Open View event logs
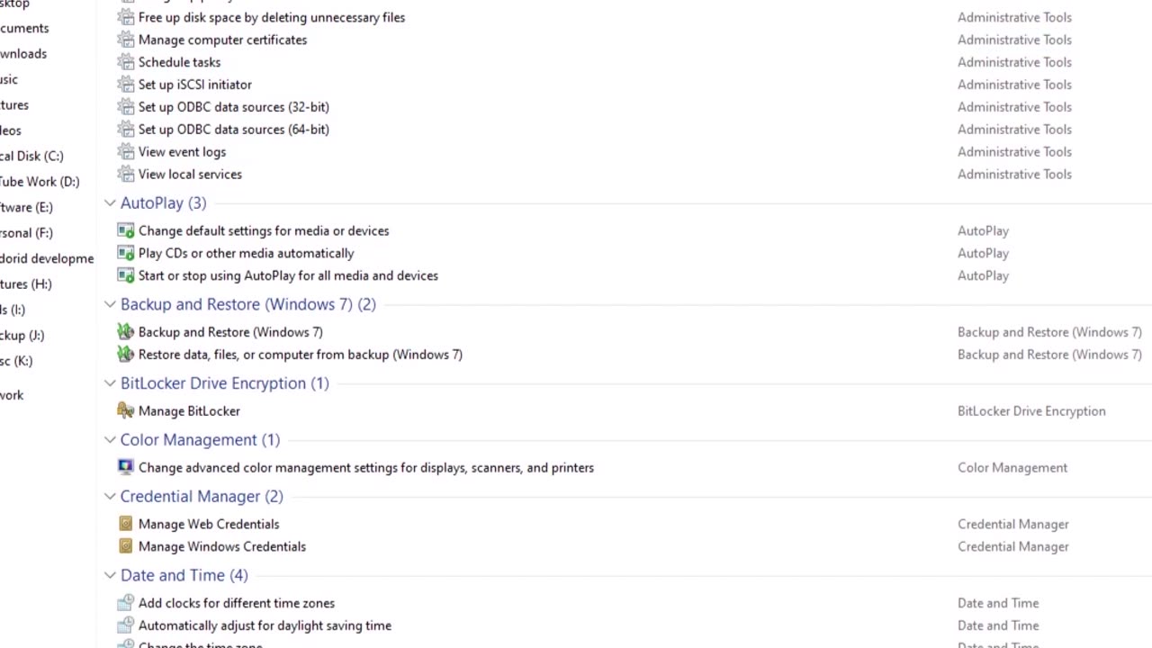 pos(182,152)
